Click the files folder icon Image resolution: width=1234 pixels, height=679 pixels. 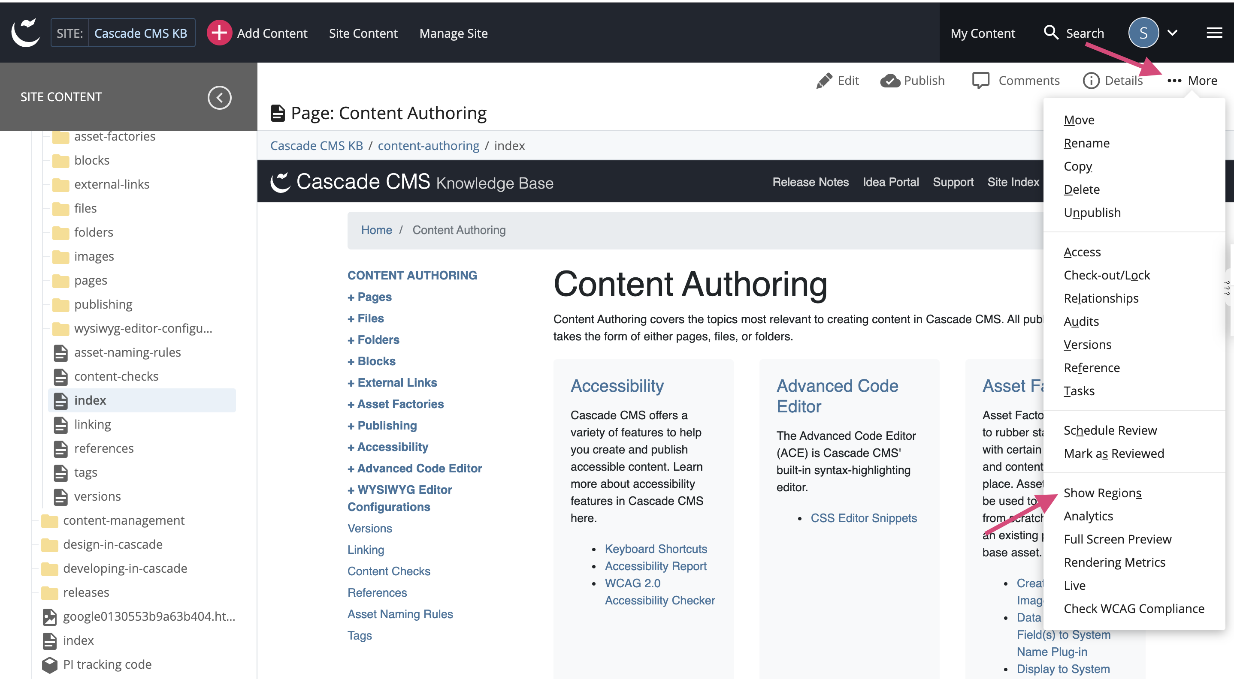coord(61,208)
